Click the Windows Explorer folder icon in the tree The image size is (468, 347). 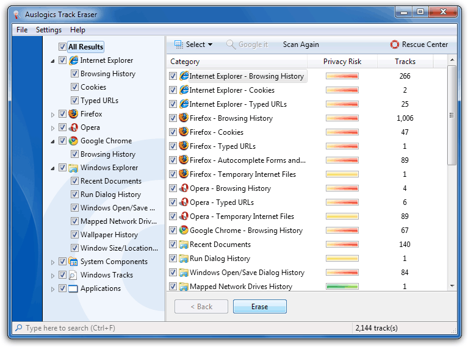pos(73,168)
